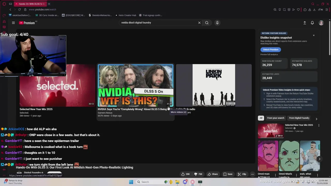Open YouTube notifications bell
This screenshot has width=331, height=186.
[x=312, y=23]
